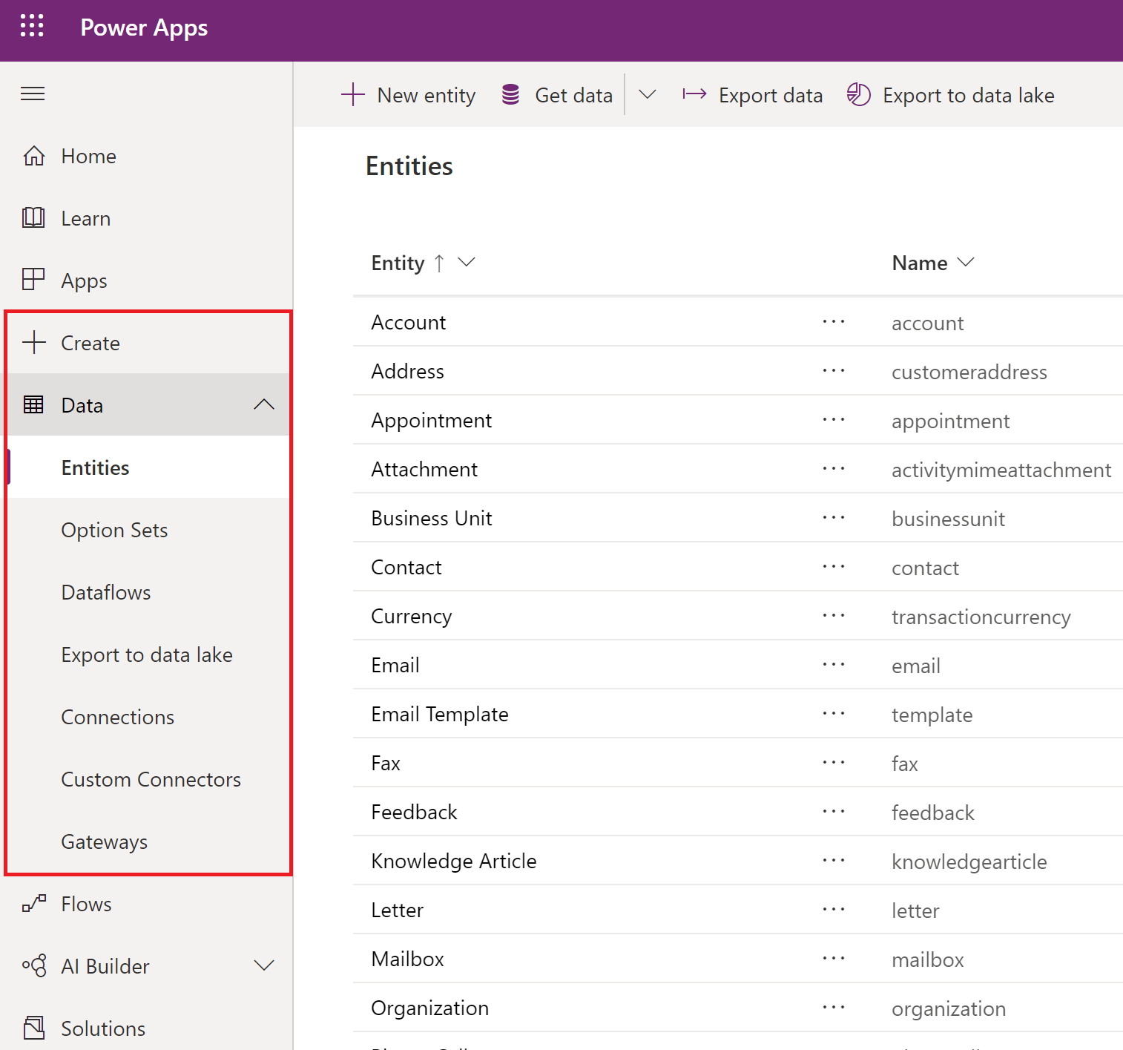
Task: Open the Get data dropdown arrow
Action: pyautogui.click(x=648, y=94)
